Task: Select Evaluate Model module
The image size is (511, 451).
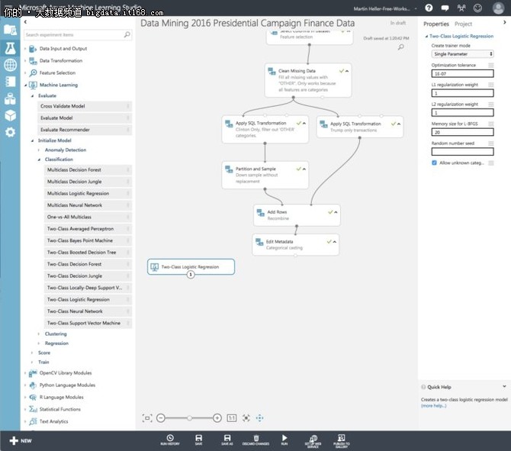Action: tap(85, 118)
